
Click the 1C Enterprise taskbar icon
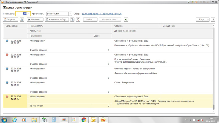(103, 119)
